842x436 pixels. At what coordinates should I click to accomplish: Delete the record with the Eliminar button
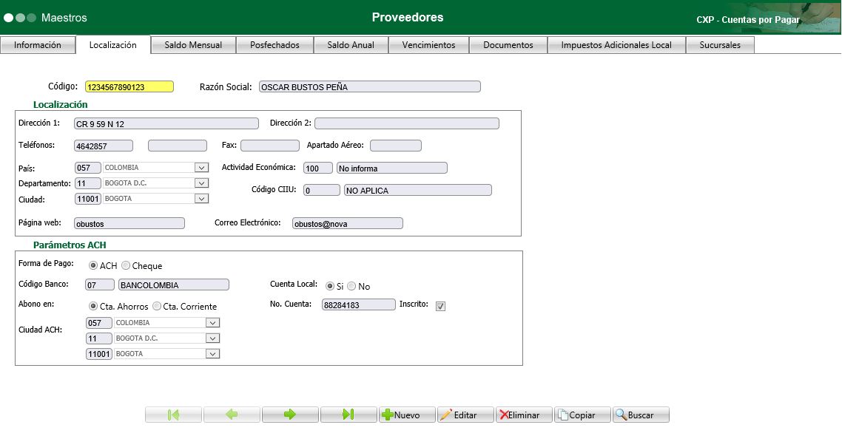pyautogui.click(x=524, y=415)
